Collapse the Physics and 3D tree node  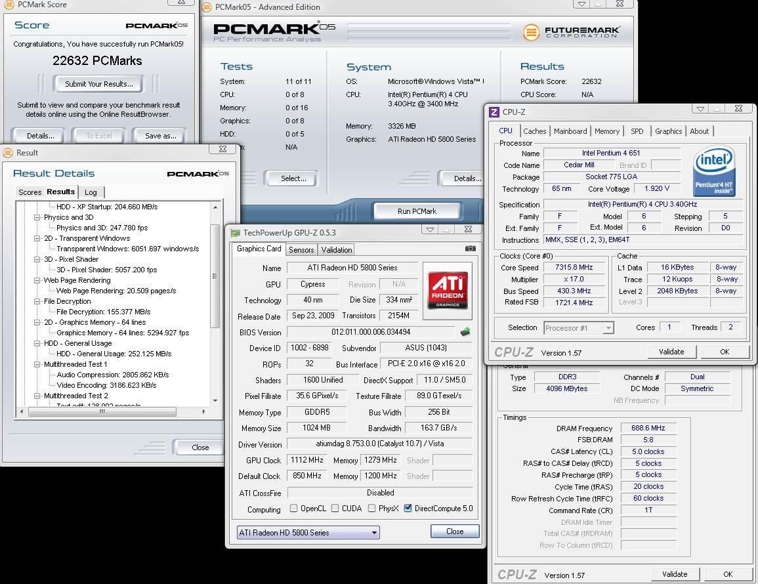pos(37,218)
